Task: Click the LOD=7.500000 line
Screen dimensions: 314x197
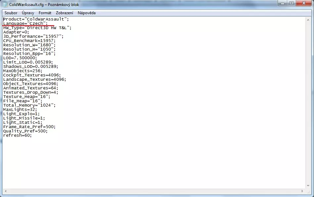Action: coord(20,58)
